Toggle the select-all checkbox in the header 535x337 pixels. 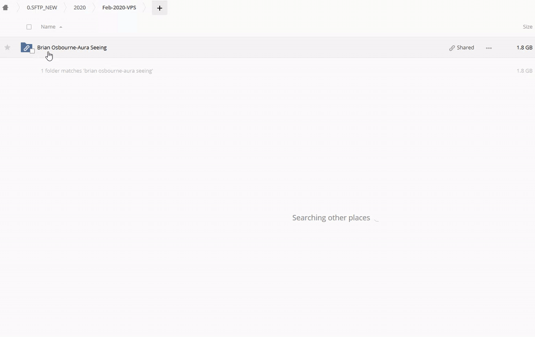coord(29,27)
